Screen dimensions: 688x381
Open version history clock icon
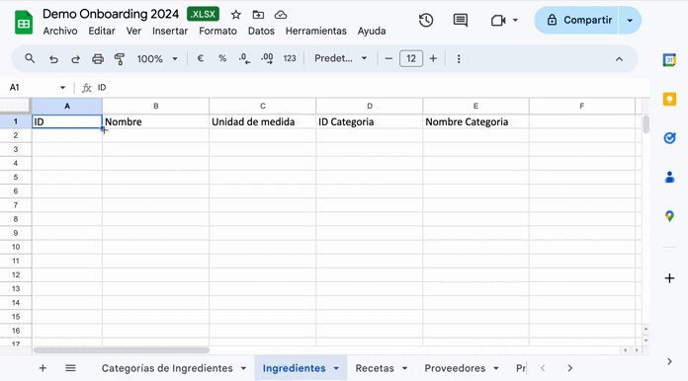426,20
